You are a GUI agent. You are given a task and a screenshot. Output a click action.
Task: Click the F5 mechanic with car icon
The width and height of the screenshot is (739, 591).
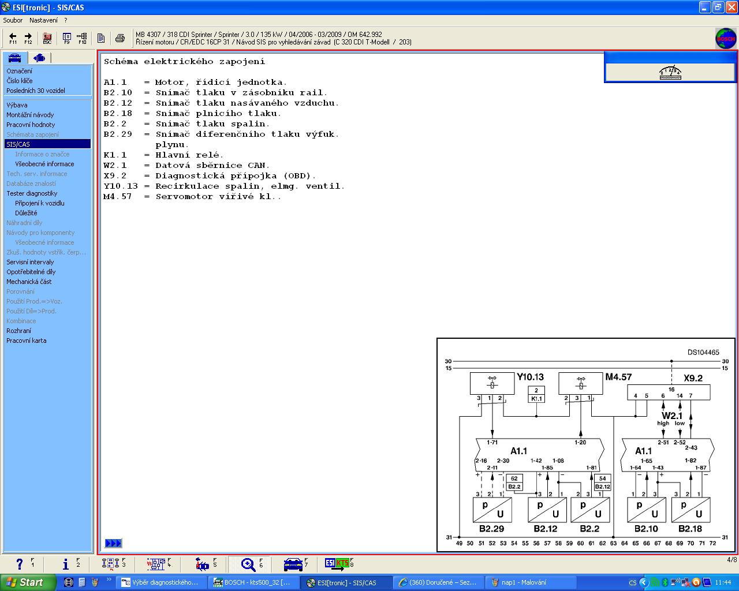coord(203,564)
